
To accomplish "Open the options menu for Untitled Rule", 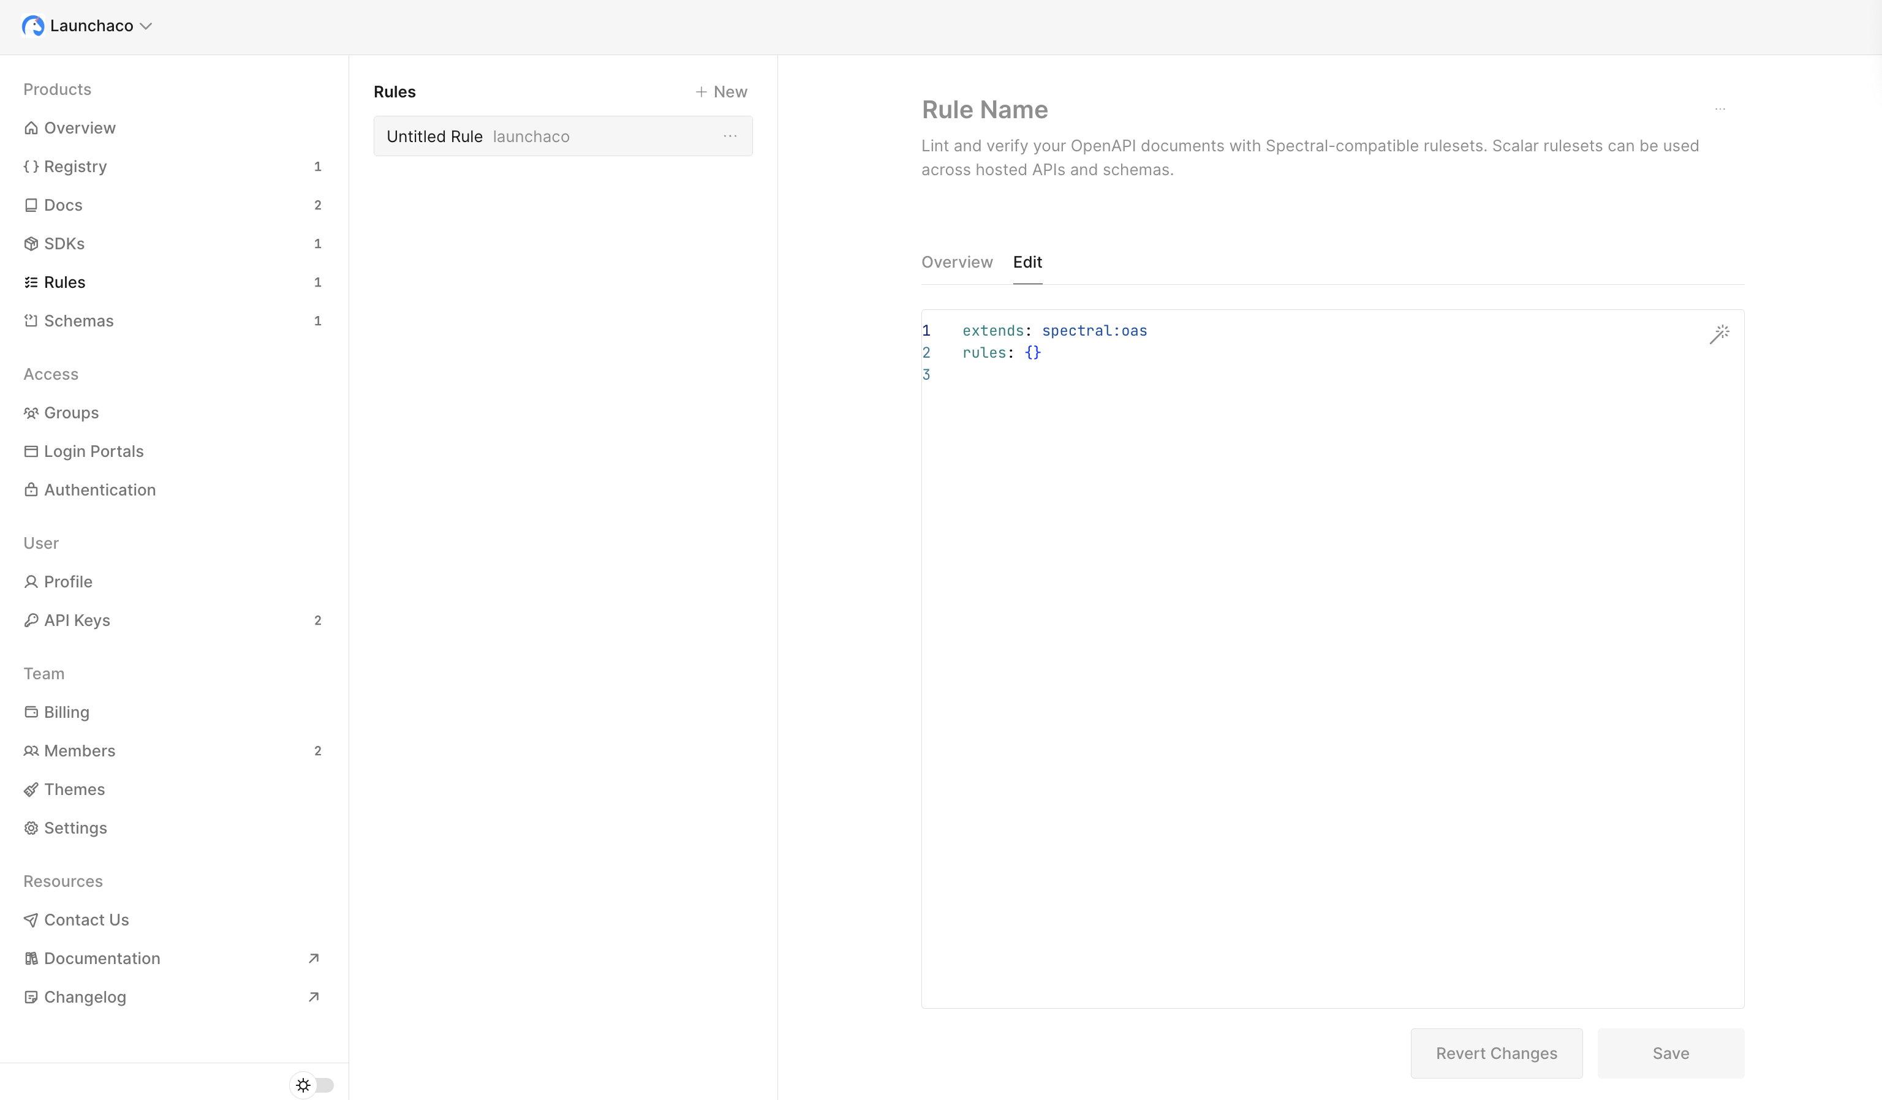I will click(x=730, y=136).
